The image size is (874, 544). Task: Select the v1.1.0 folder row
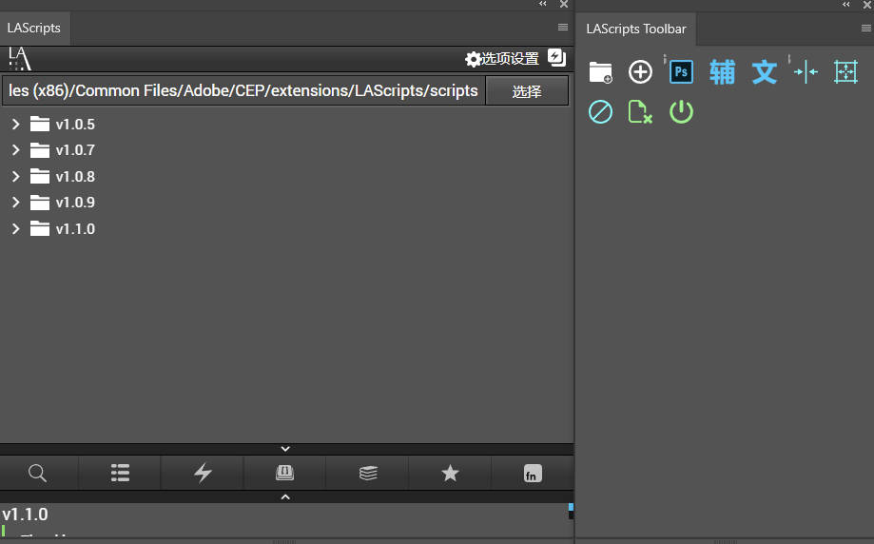coord(286,228)
